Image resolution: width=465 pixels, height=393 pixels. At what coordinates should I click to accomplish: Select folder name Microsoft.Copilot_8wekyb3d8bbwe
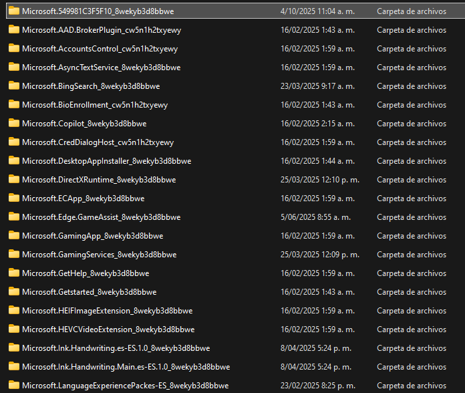[84, 124]
